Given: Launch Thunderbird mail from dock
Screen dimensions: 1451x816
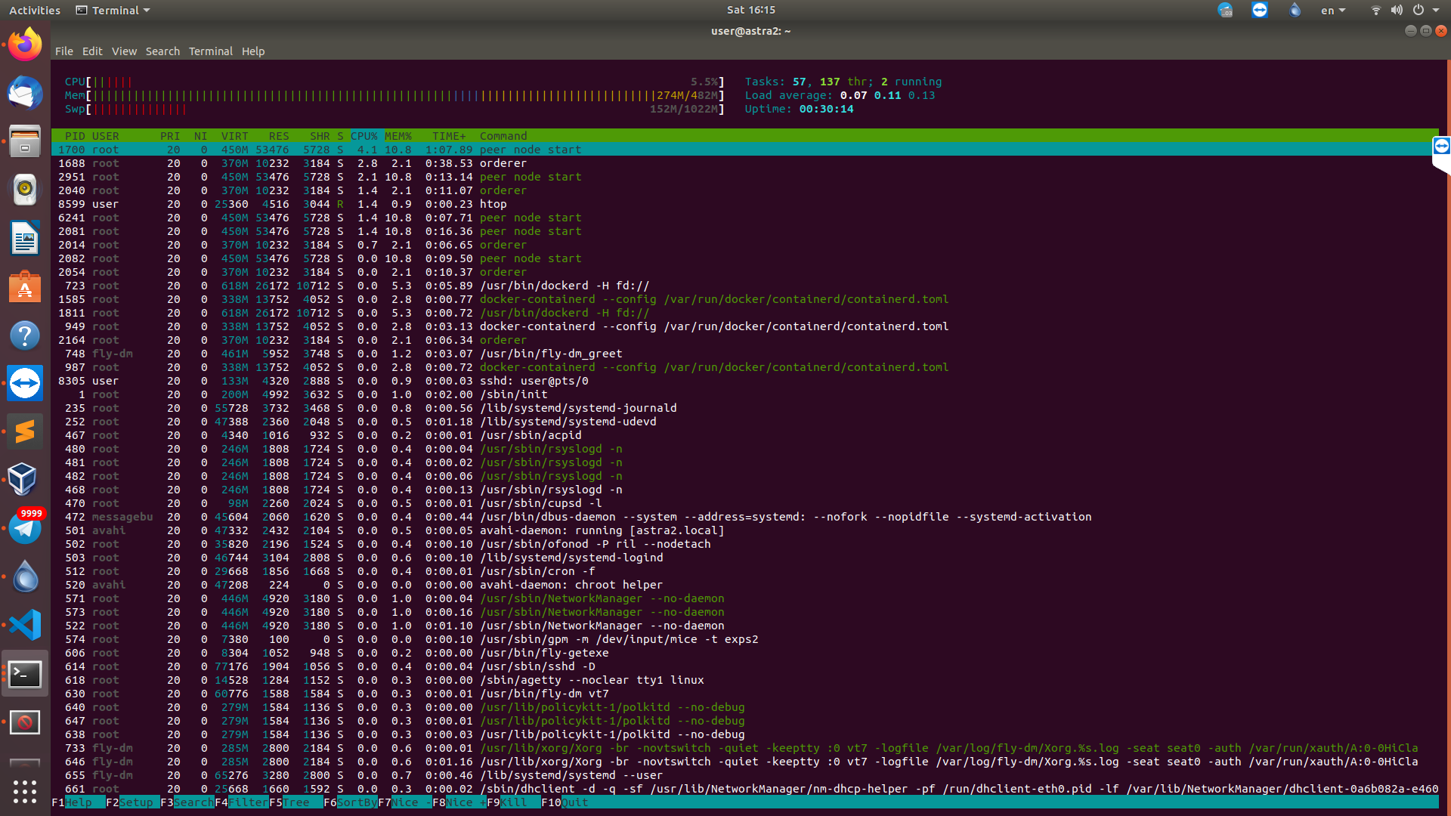Looking at the screenshot, I should coord(25,93).
